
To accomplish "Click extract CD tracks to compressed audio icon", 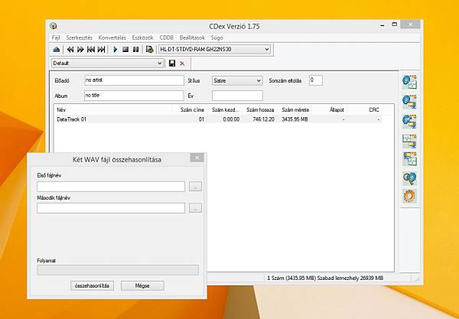I will pos(409,102).
